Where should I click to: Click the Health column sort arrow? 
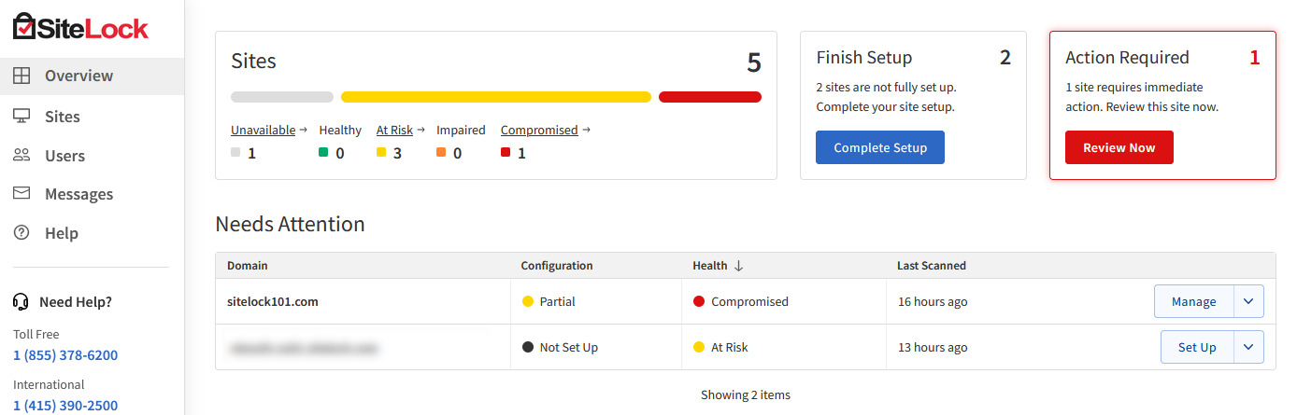(x=738, y=266)
